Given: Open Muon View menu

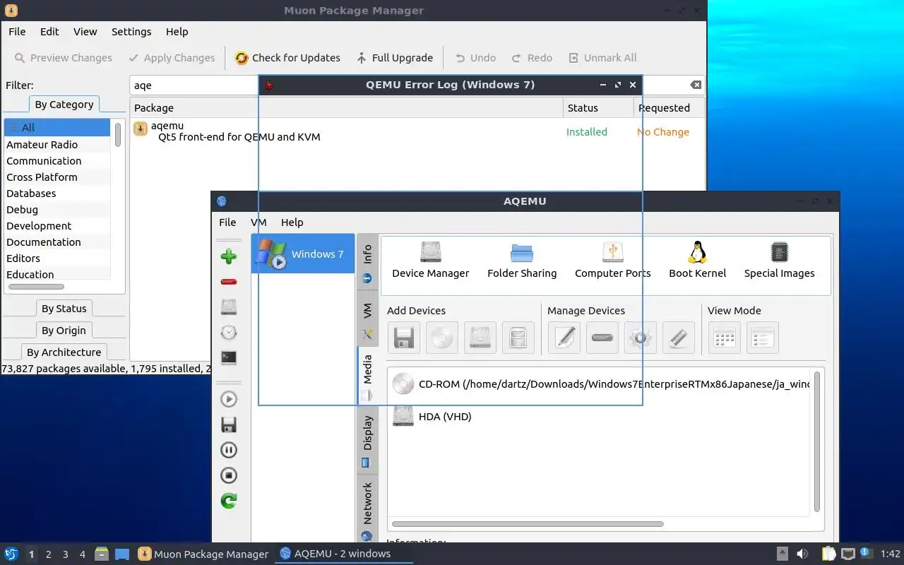Looking at the screenshot, I should (85, 32).
